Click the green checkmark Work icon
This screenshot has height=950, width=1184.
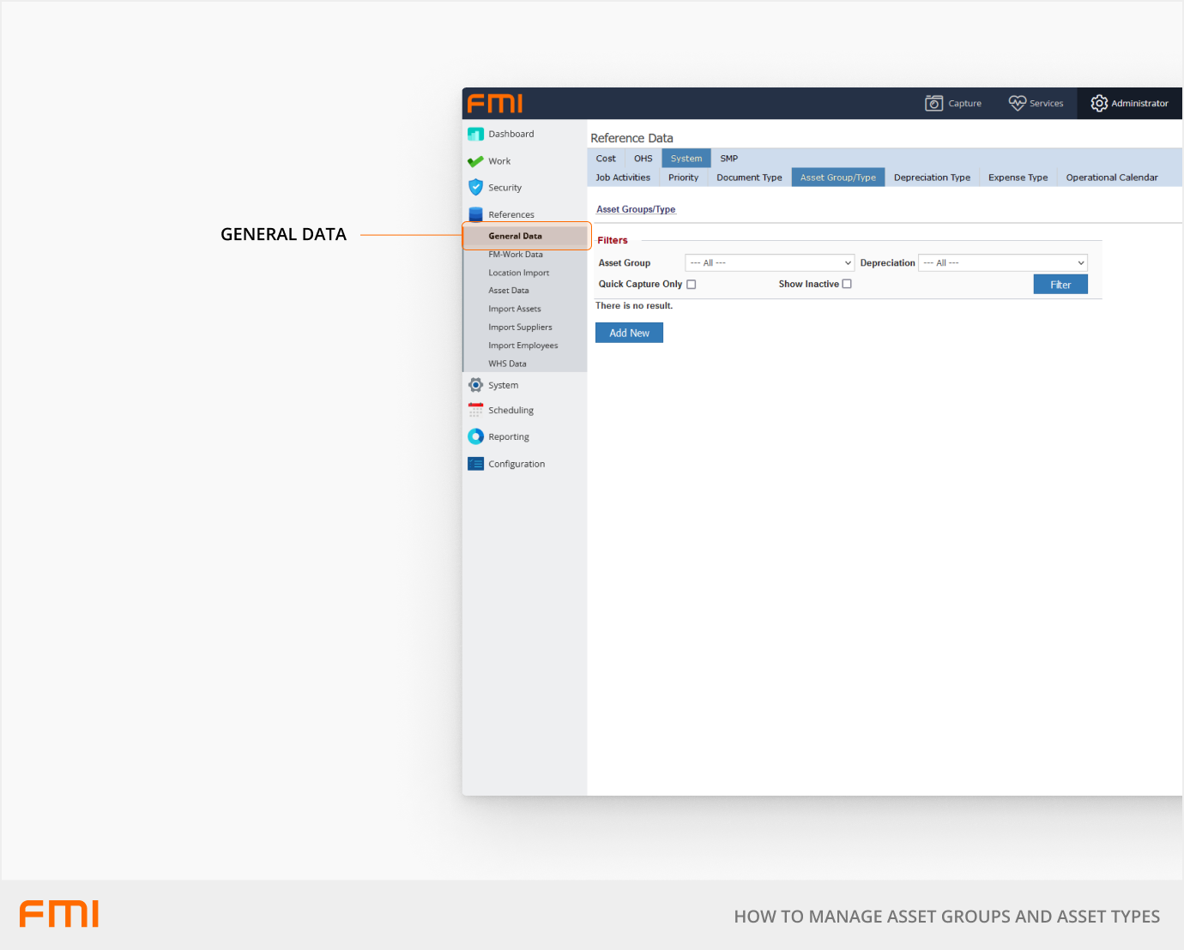pyautogui.click(x=475, y=161)
